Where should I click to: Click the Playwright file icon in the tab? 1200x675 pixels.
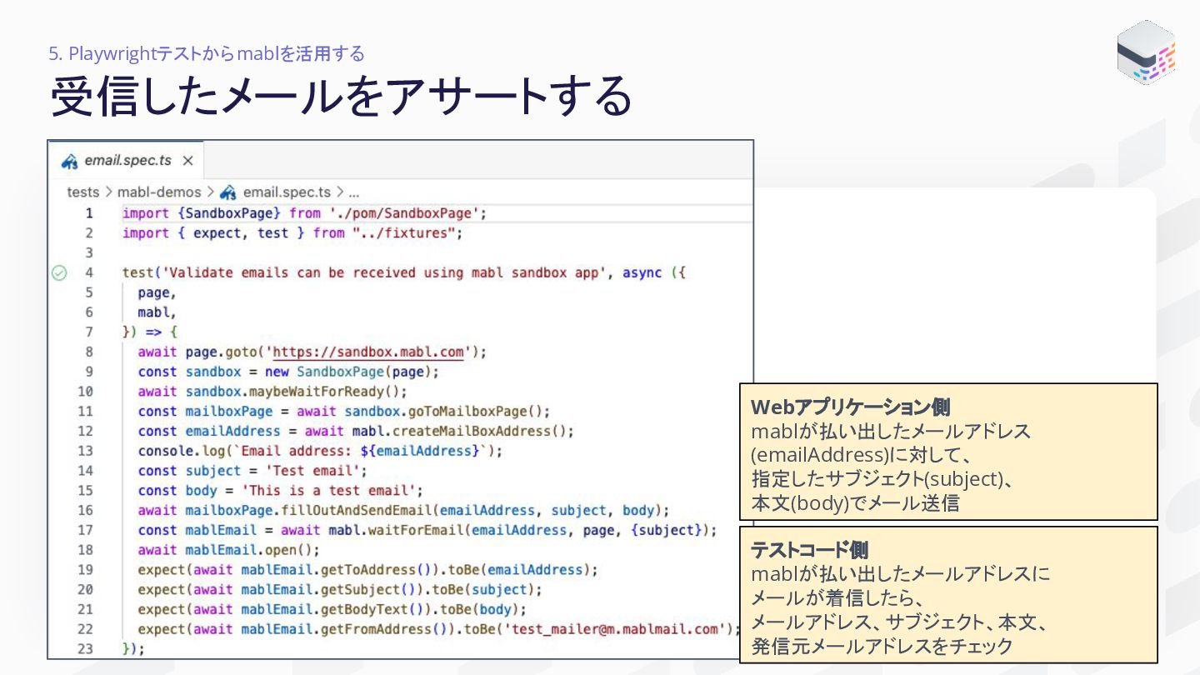pos(71,161)
